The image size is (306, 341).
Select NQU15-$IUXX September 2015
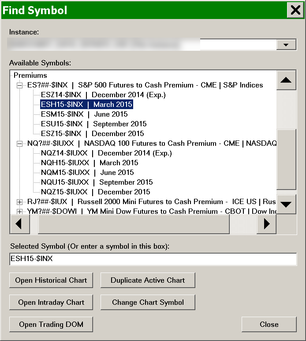[x=97, y=182]
